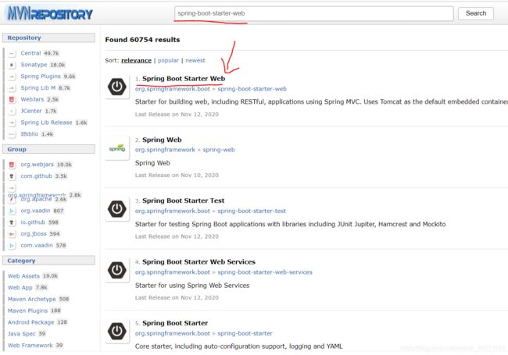This screenshot has width=508, height=355.
Task: Click the Sonatype repository icon
Action: coord(12,65)
